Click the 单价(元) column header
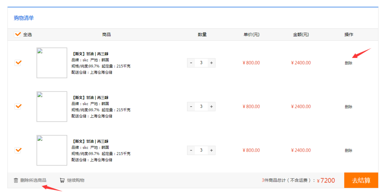The height and width of the screenshot is (195, 389). [251, 35]
